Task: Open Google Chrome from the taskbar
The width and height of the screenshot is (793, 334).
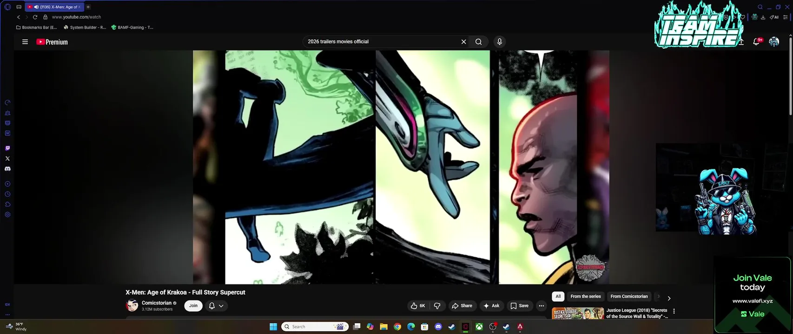Action: 397,327
